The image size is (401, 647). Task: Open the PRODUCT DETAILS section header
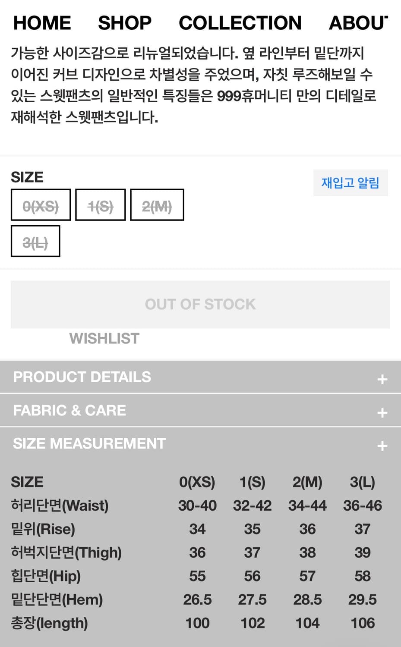tap(82, 377)
